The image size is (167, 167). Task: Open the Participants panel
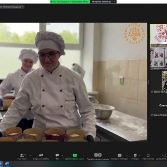point(22,157)
